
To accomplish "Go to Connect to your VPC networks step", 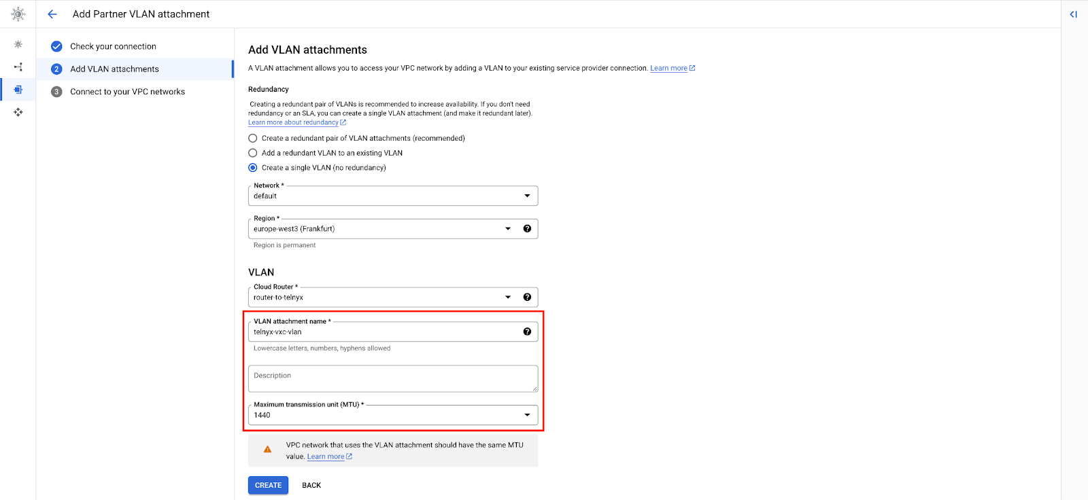I will (127, 92).
